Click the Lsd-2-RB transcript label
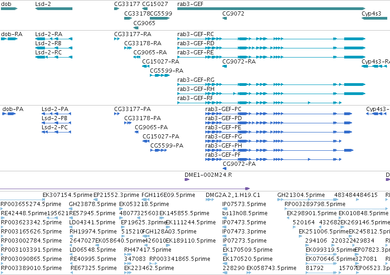The width and height of the screenshot is (390, 275). [x=48, y=43]
